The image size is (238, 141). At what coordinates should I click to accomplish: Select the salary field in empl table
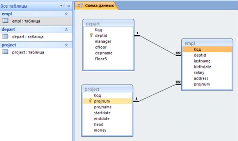point(199,73)
